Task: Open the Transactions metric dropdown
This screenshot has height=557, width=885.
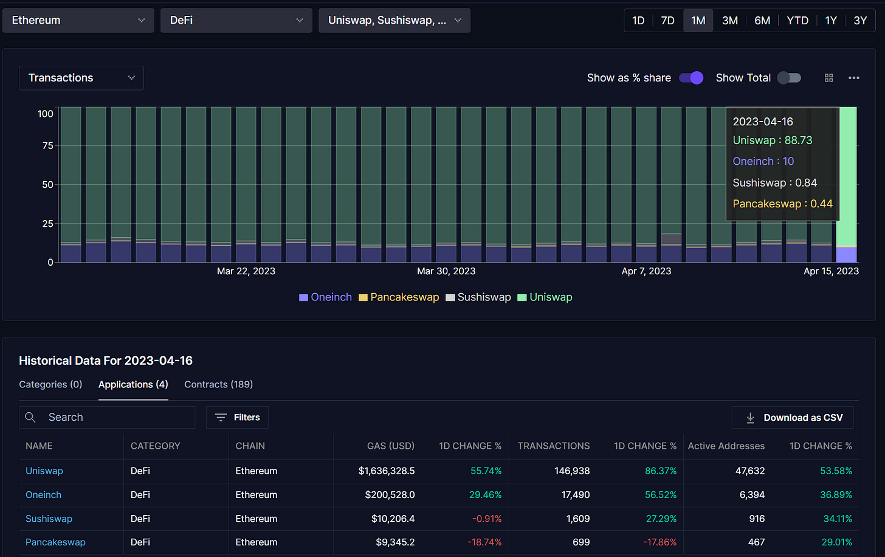Action: click(81, 78)
